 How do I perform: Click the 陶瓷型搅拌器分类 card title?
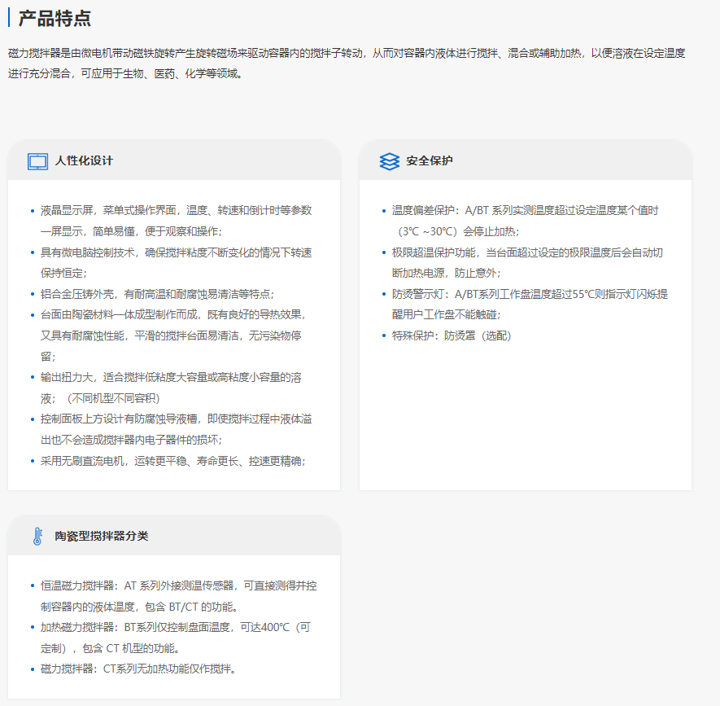tap(102, 537)
